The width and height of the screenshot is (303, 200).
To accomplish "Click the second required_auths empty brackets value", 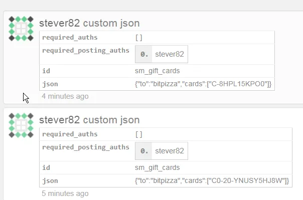I will click(x=139, y=134).
